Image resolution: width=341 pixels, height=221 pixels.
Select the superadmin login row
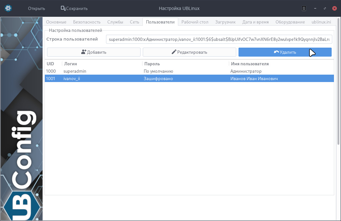click(189, 71)
